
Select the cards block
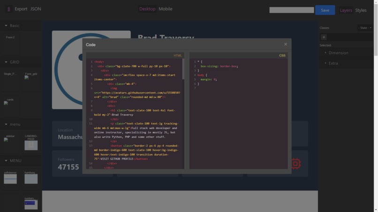pos(10,107)
